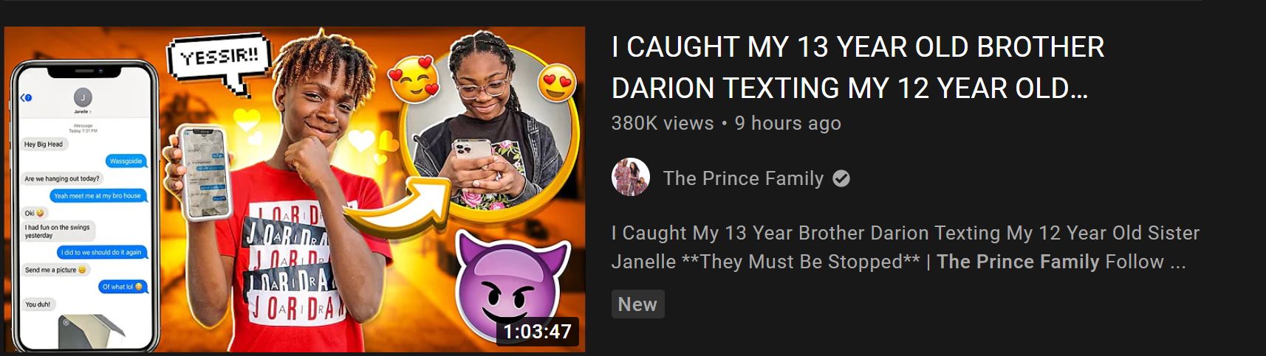Screen dimensions: 1266x356
Task: Click the 380K views metadata text
Action: 663,123
